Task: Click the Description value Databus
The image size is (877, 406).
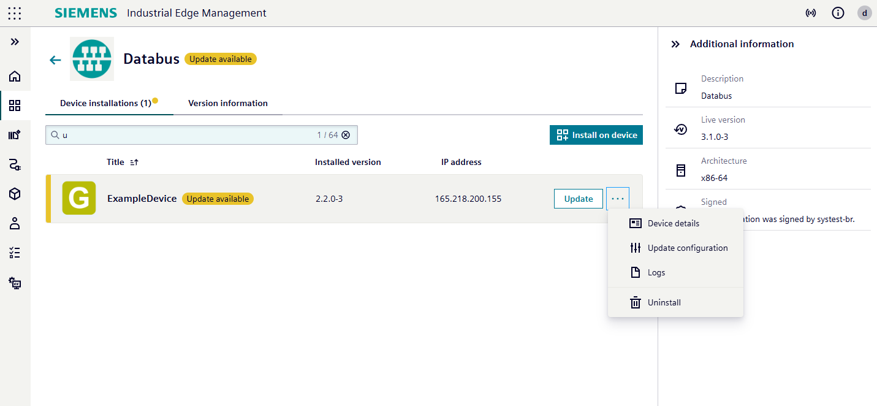Action: pos(716,96)
